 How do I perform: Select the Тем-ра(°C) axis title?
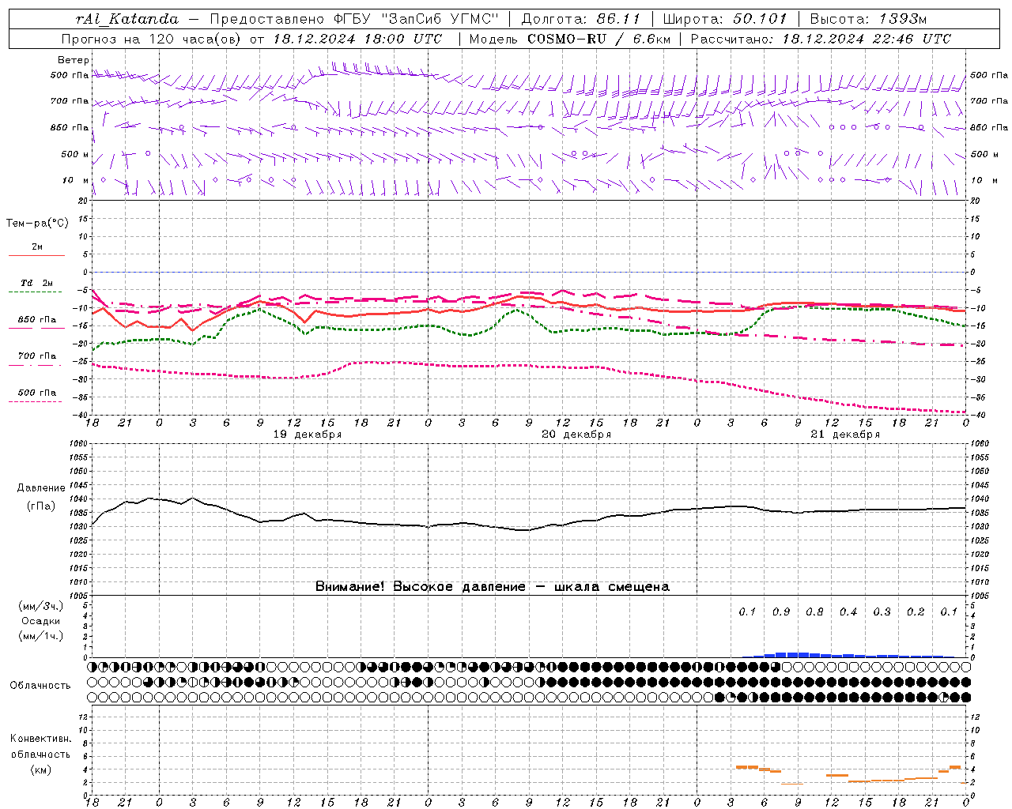[37, 224]
